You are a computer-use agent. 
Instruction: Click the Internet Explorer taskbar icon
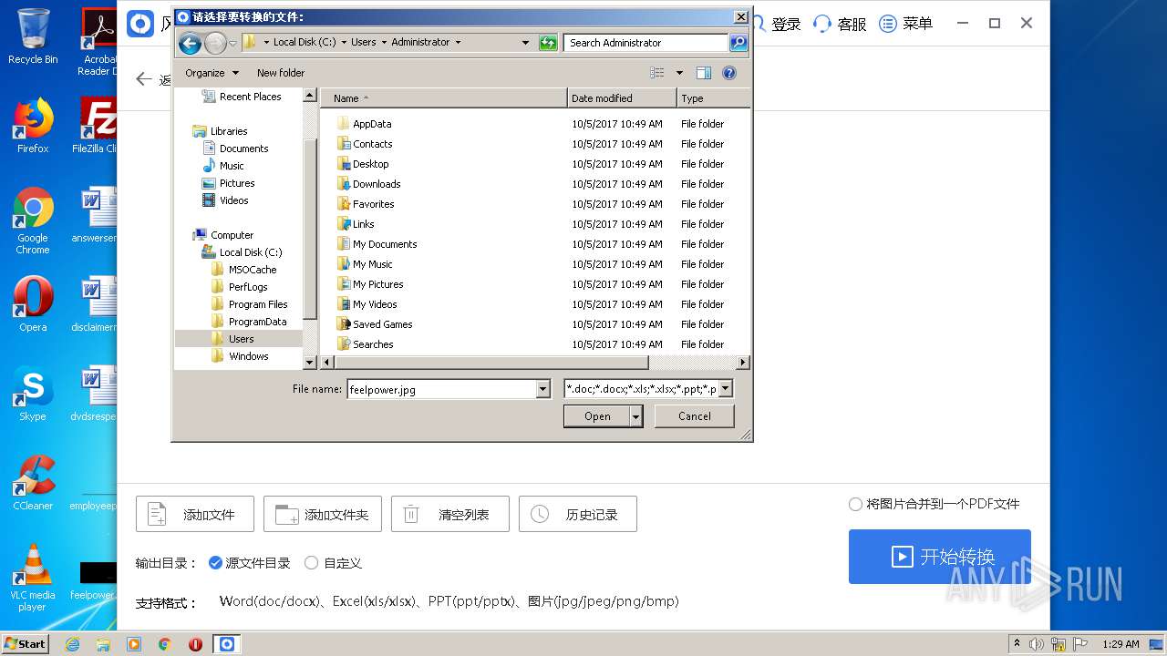pyautogui.click(x=72, y=644)
